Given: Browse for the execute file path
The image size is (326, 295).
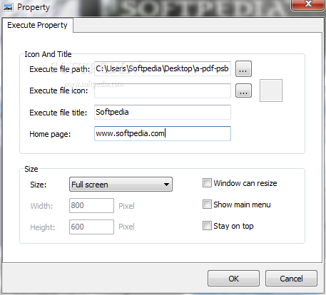Looking at the screenshot, I should [x=243, y=69].
